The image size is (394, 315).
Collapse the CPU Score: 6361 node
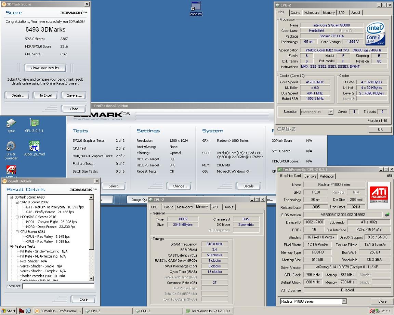pyautogui.click(x=17, y=232)
